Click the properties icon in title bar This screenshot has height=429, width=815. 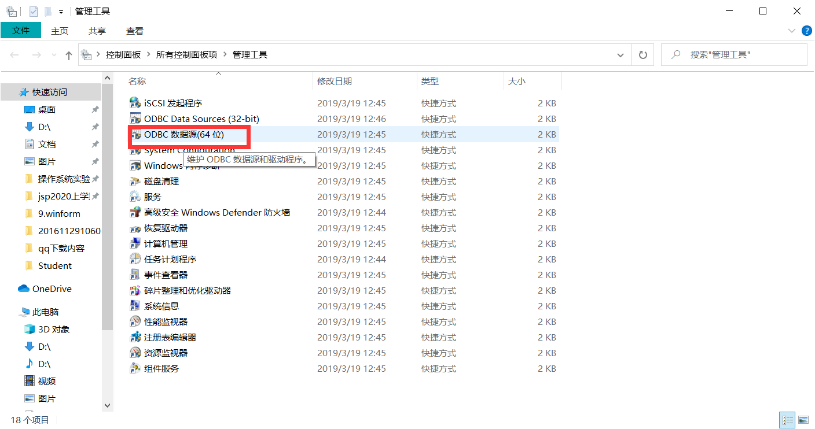(x=34, y=12)
